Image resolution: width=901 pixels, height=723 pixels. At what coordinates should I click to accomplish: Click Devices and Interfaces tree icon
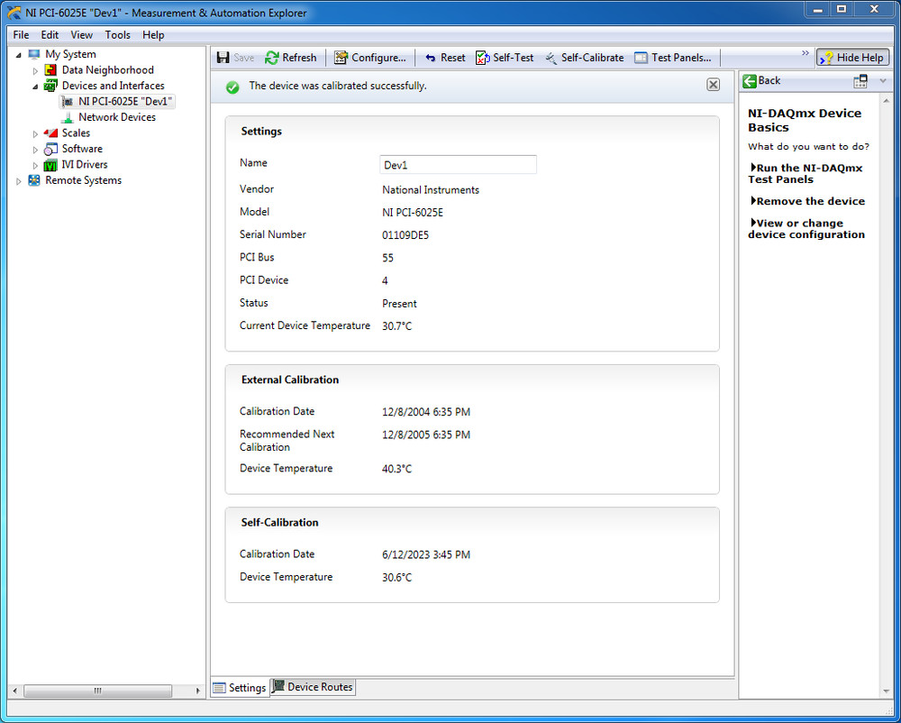tap(50, 86)
